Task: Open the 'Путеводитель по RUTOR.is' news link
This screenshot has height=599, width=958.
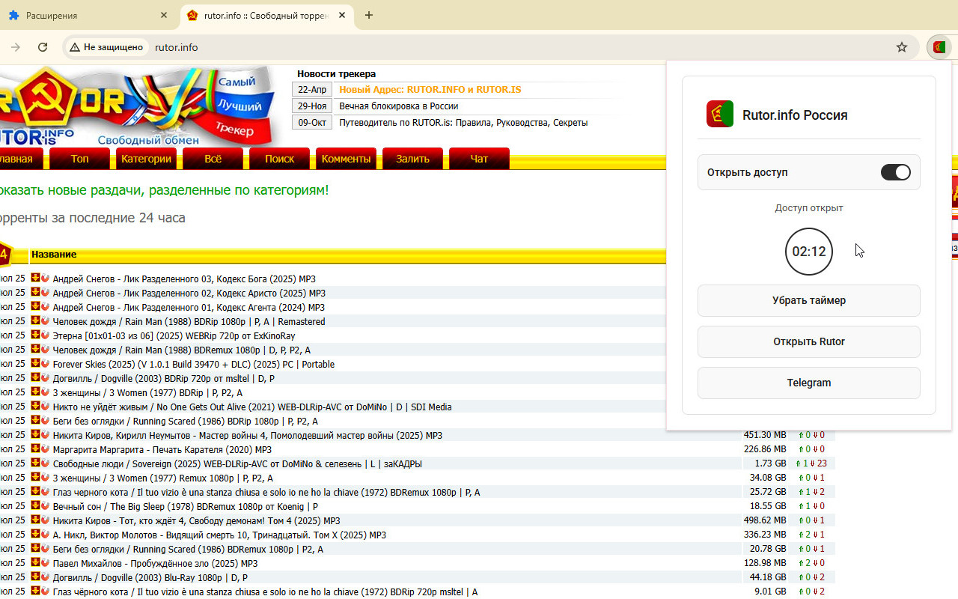Action: (463, 122)
